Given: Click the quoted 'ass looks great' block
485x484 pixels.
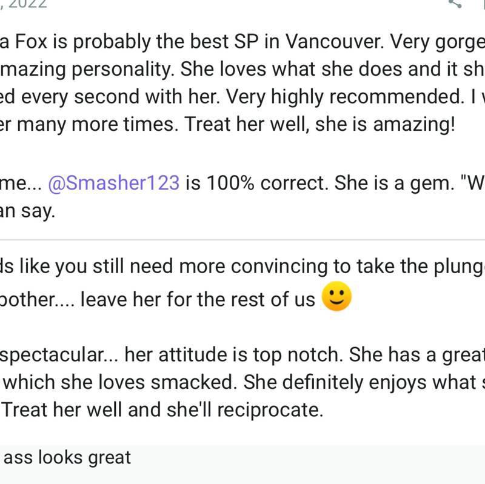Looking at the screenshot, I should click(x=242, y=465).
